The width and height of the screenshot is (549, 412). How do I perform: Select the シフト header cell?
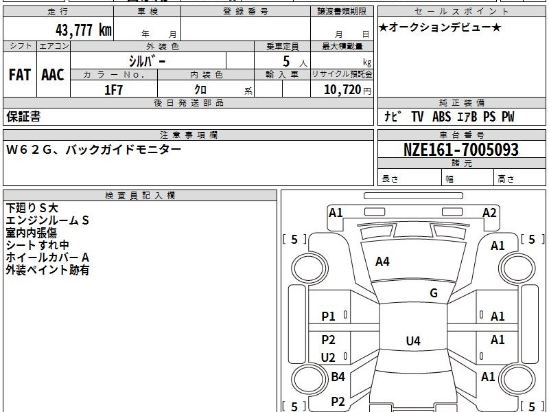tap(20, 46)
